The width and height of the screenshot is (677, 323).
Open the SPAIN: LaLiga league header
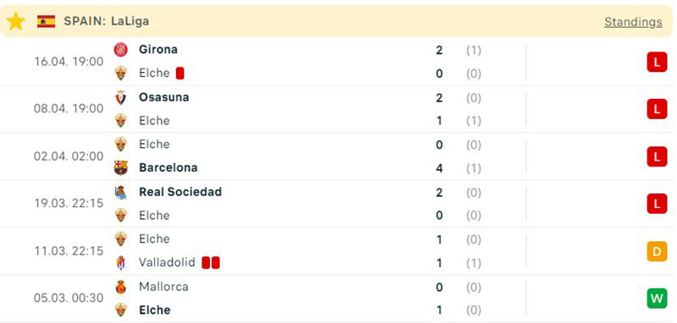107,21
